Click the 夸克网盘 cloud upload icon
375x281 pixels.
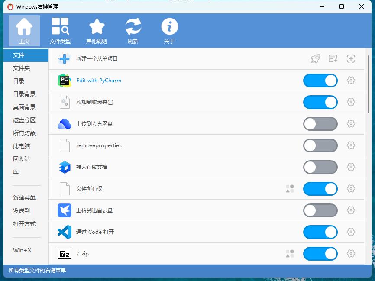click(64, 124)
